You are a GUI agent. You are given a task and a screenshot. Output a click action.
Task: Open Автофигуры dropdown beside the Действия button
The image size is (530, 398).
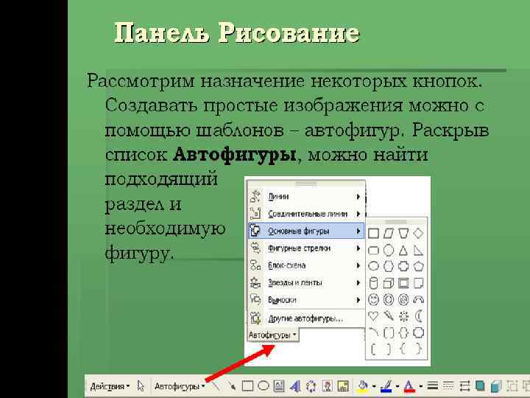tap(180, 386)
